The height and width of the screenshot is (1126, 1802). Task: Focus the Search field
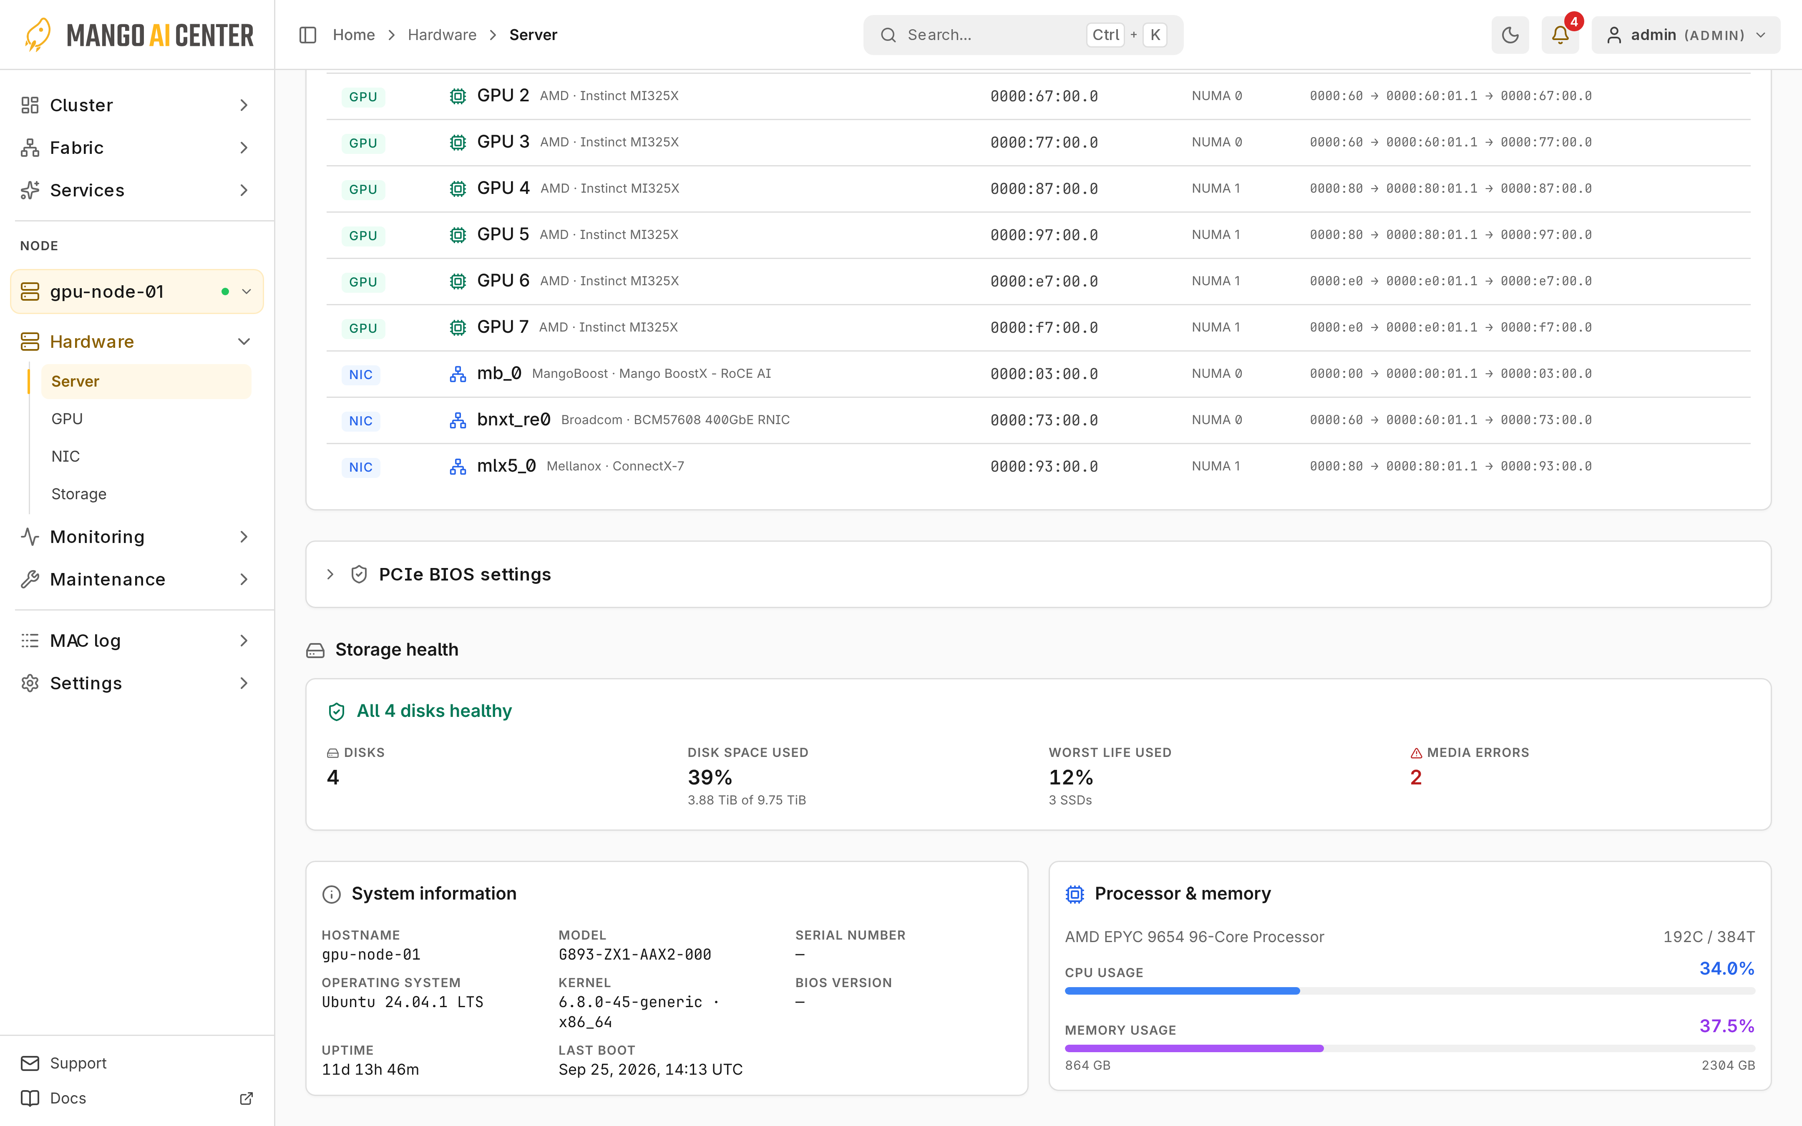1023,35
